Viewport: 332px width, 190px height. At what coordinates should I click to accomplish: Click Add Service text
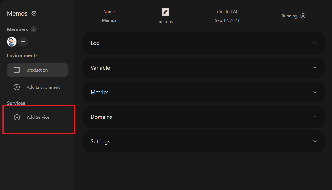(x=38, y=117)
